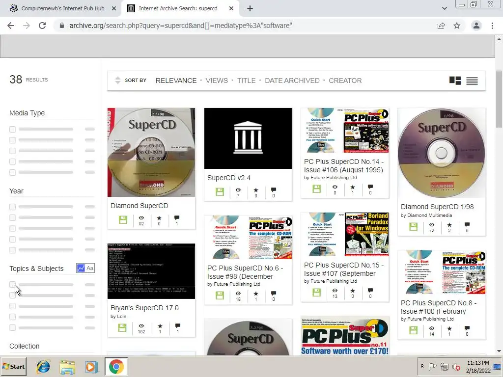Click favorites star under Diamond SuperCD 1/98
This screenshot has width=503, height=377.
[x=449, y=225]
